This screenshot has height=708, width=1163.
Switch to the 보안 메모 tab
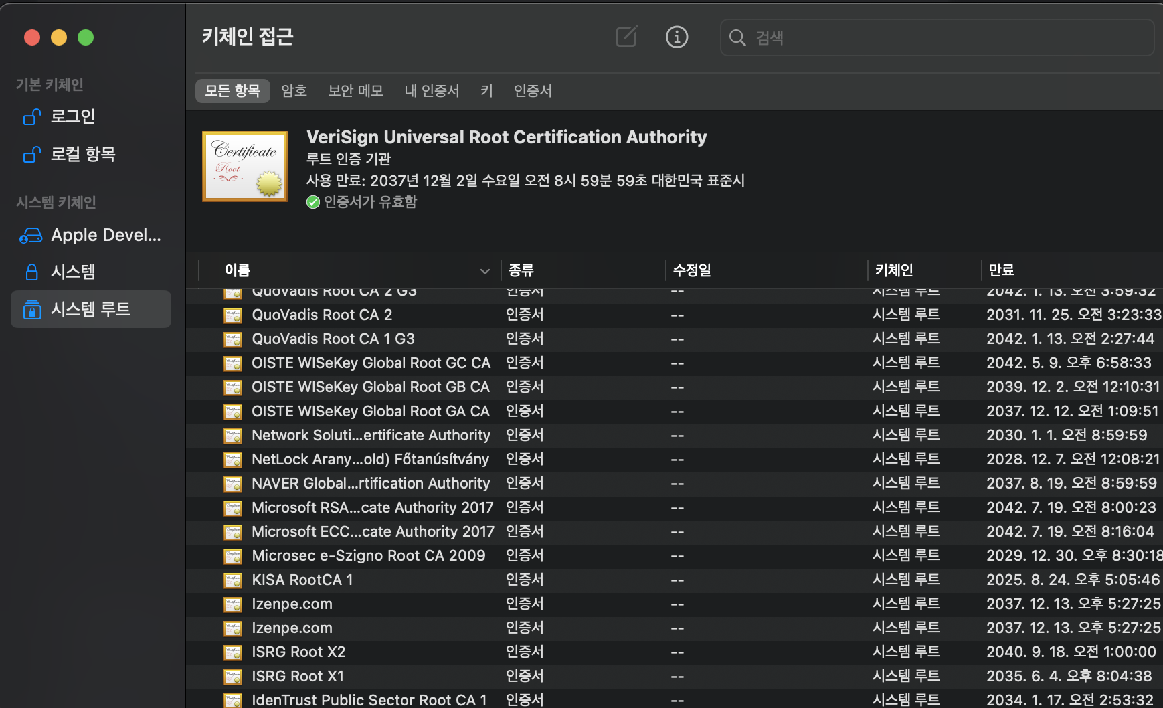tap(355, 90)
